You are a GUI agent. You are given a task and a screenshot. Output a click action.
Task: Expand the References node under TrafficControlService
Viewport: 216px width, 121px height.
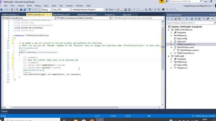(171, 36)
